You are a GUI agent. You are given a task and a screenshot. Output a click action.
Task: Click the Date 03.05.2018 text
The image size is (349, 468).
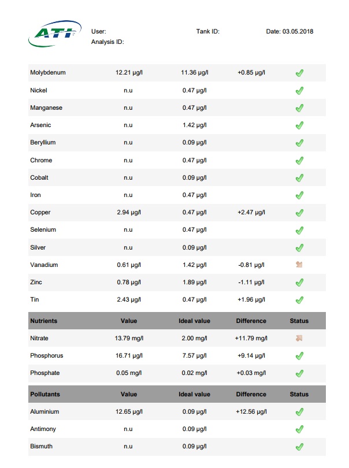tap(289, 31)
